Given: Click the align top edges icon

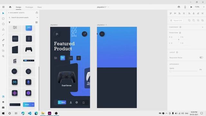Looking at the screenshot, I should (171, 13).
